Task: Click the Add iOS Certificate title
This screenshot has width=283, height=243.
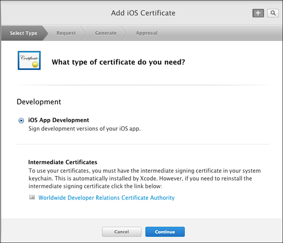Action: click(143, 13)
